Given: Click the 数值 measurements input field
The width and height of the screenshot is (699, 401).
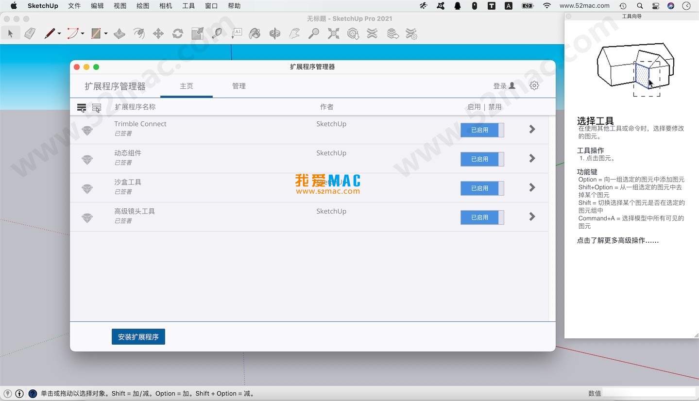Looking at the screenshot, I should (x=649, y=393).
